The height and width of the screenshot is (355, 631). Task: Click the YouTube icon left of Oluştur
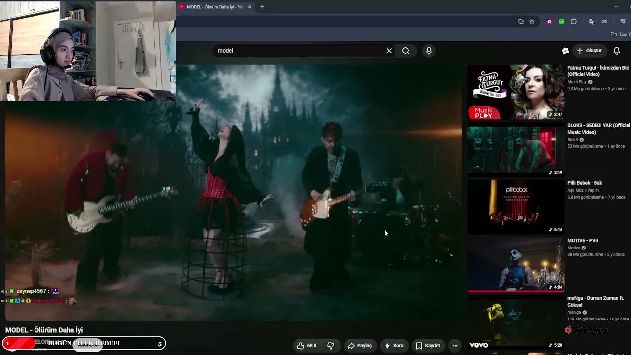[x=565, y=51]
